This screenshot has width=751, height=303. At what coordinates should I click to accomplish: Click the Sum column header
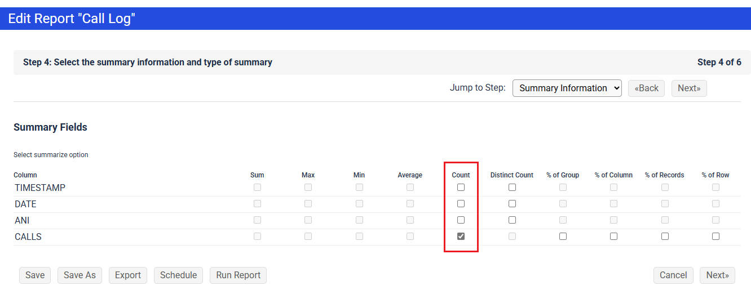(x=257, y=175)
